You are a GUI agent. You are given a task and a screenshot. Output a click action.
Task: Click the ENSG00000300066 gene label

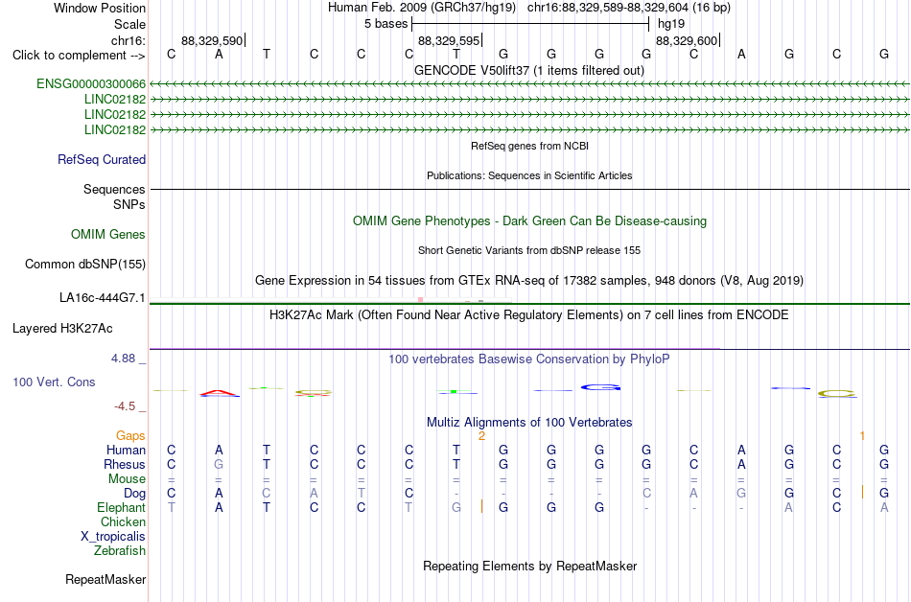pyautogui.click(x=91, y=84)
